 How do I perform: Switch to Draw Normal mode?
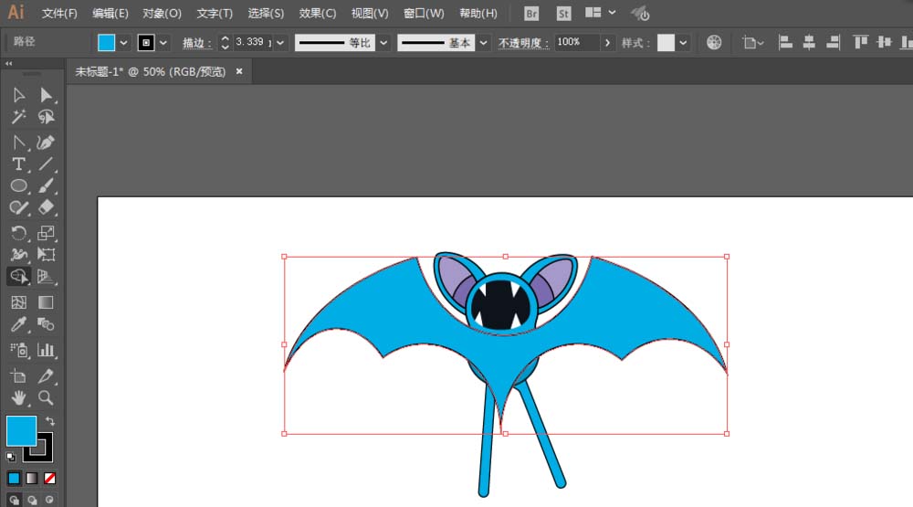pyautogui.click(x=14, y=500)
